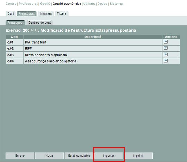
Task: Open the Gestió econòmica menu
Action: point(67,4)
